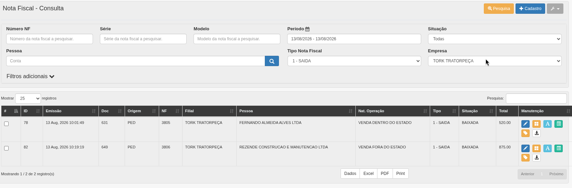
Task: Click the pencil edit icon for invoice 3805
Action: [x=525, y=124]
